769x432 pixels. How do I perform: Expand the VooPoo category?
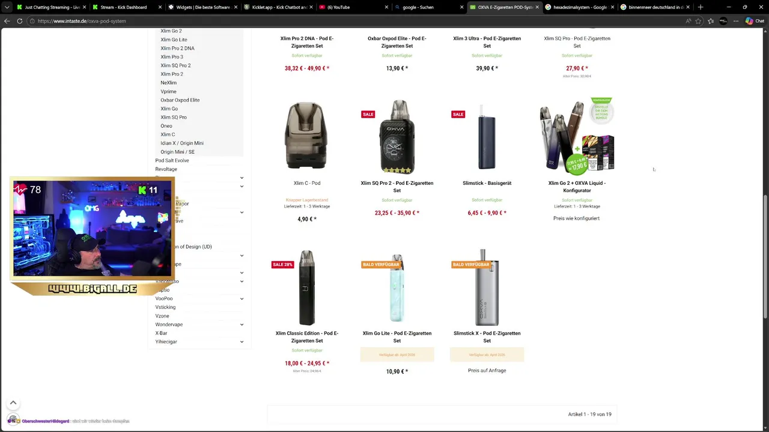[242, 299]
